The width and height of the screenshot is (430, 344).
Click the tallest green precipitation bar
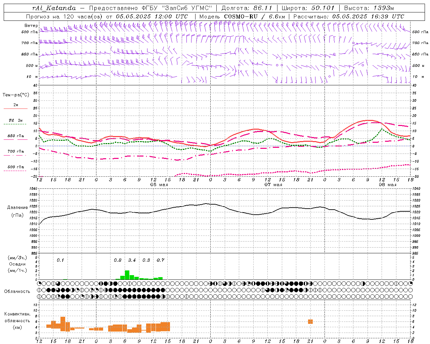pos(127,275)
